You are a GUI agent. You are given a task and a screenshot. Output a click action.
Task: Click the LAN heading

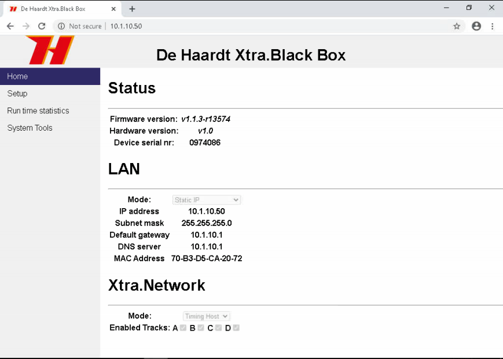click(124, 169)
